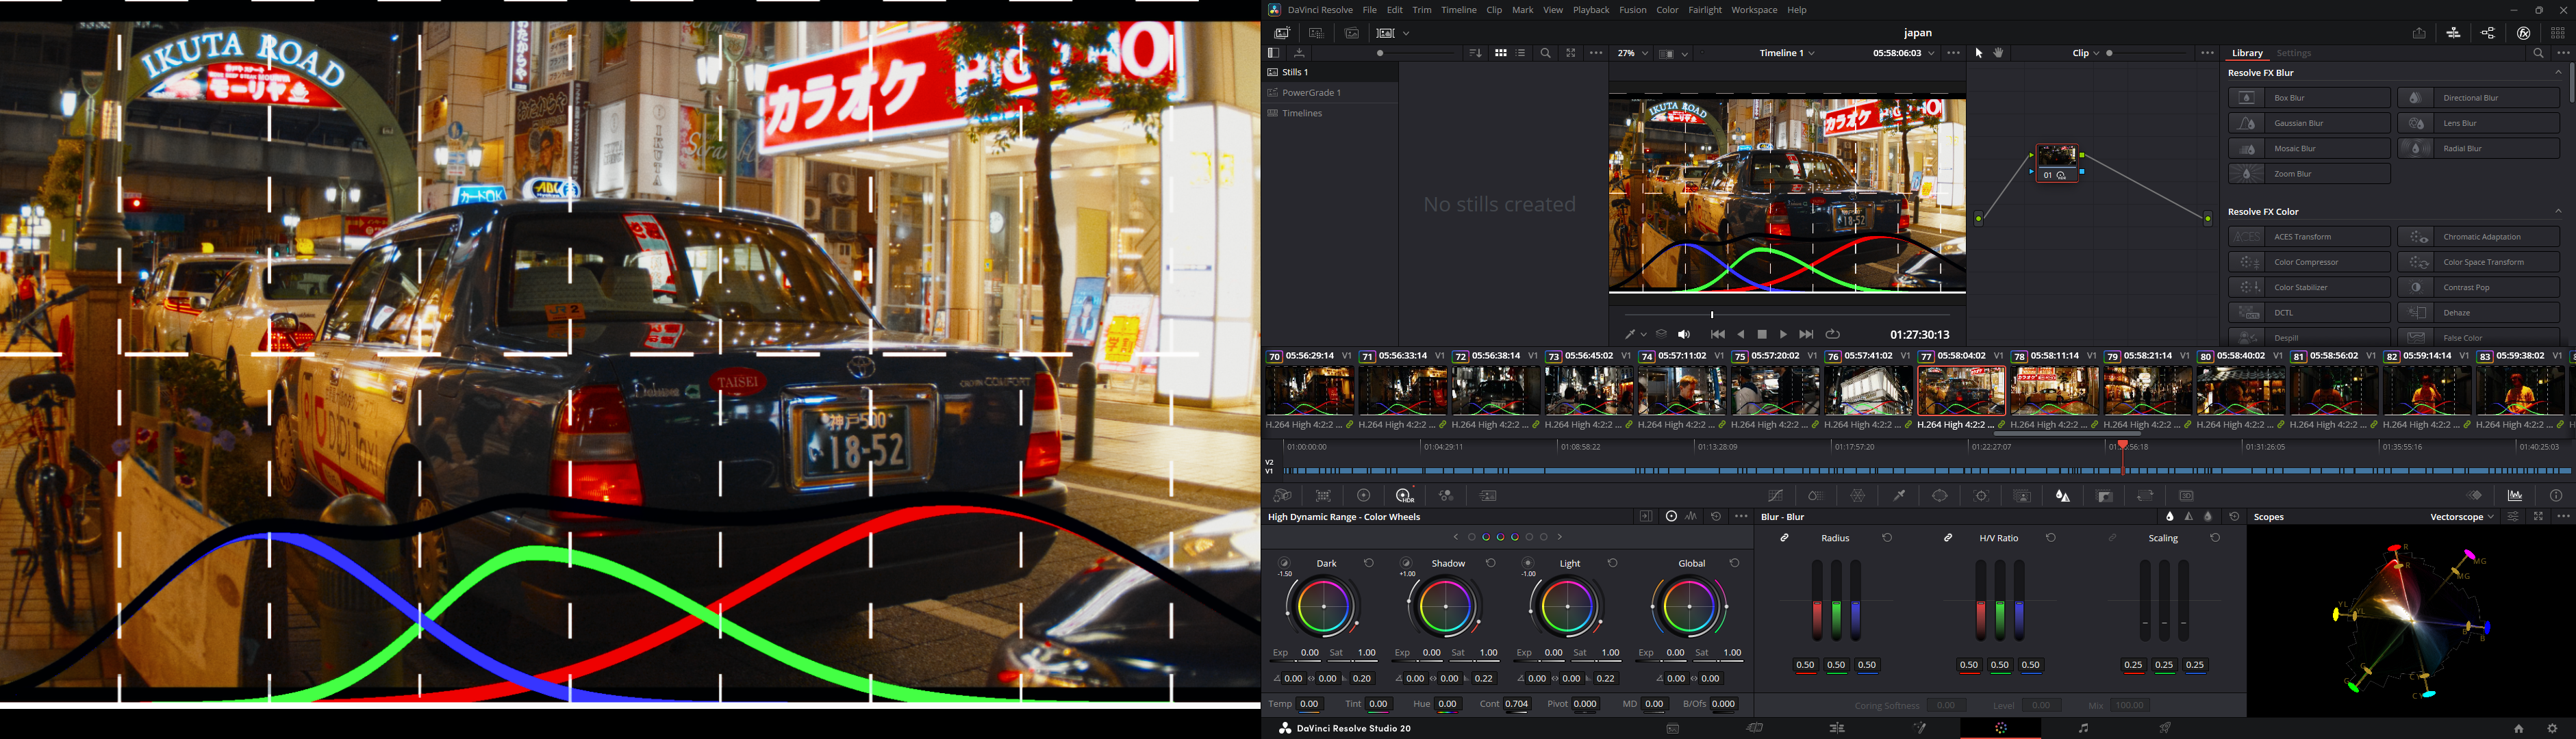Open the timecode 05:58:06:03 dropdown

tap(1904, 53)
